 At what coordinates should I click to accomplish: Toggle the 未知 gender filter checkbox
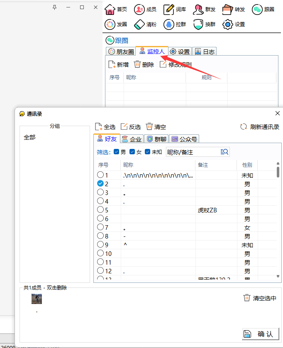pos(148,152)
